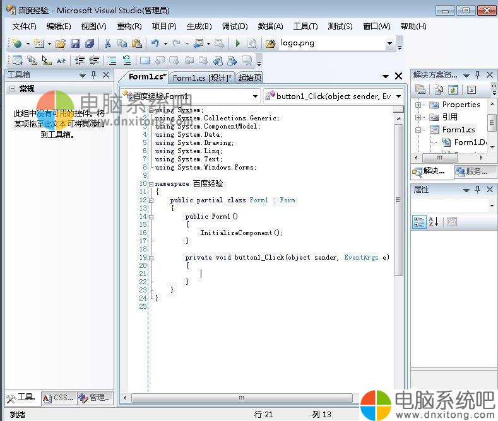Pin the Toolbox panel with auto-hide pushpin

point(93,75)
